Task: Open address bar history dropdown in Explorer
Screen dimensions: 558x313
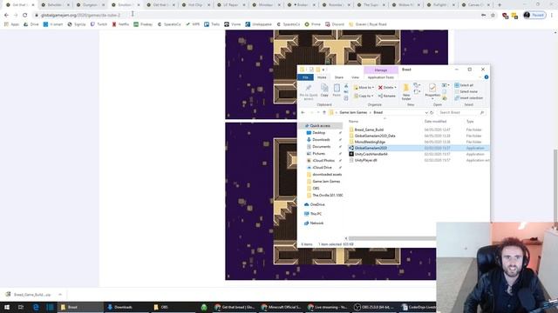Action: 426,112
